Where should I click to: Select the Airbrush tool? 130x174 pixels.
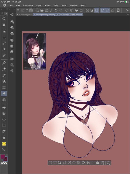click(4, 81)
